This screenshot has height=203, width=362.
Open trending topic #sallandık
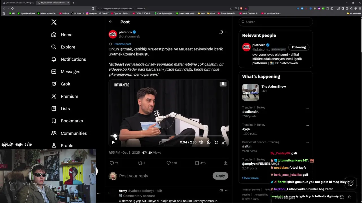(x=250, y=112)
